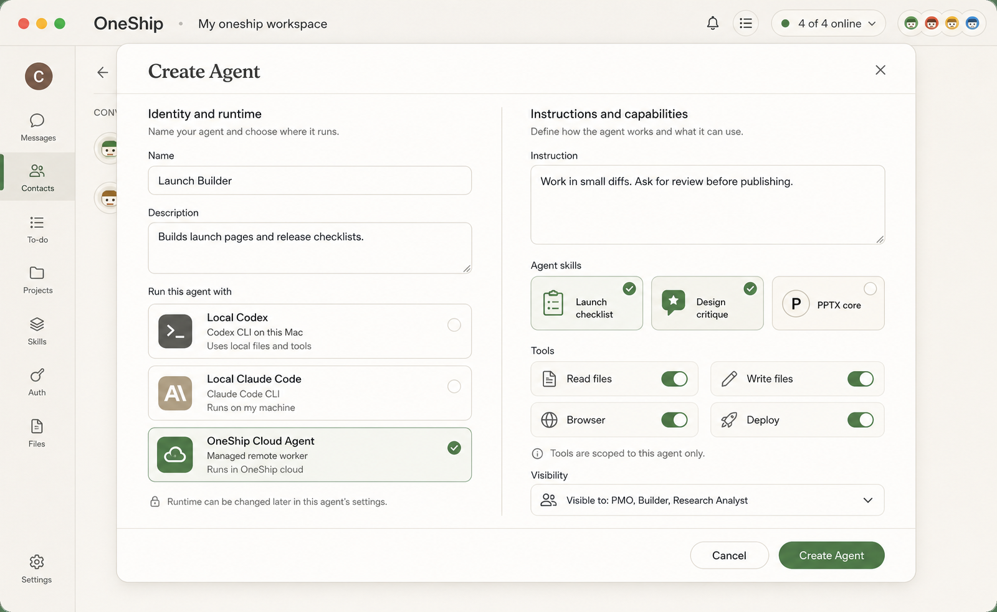Viewport: 997px width, 612px height.
Task: Open notifications bell
Action: coord(713,24)
